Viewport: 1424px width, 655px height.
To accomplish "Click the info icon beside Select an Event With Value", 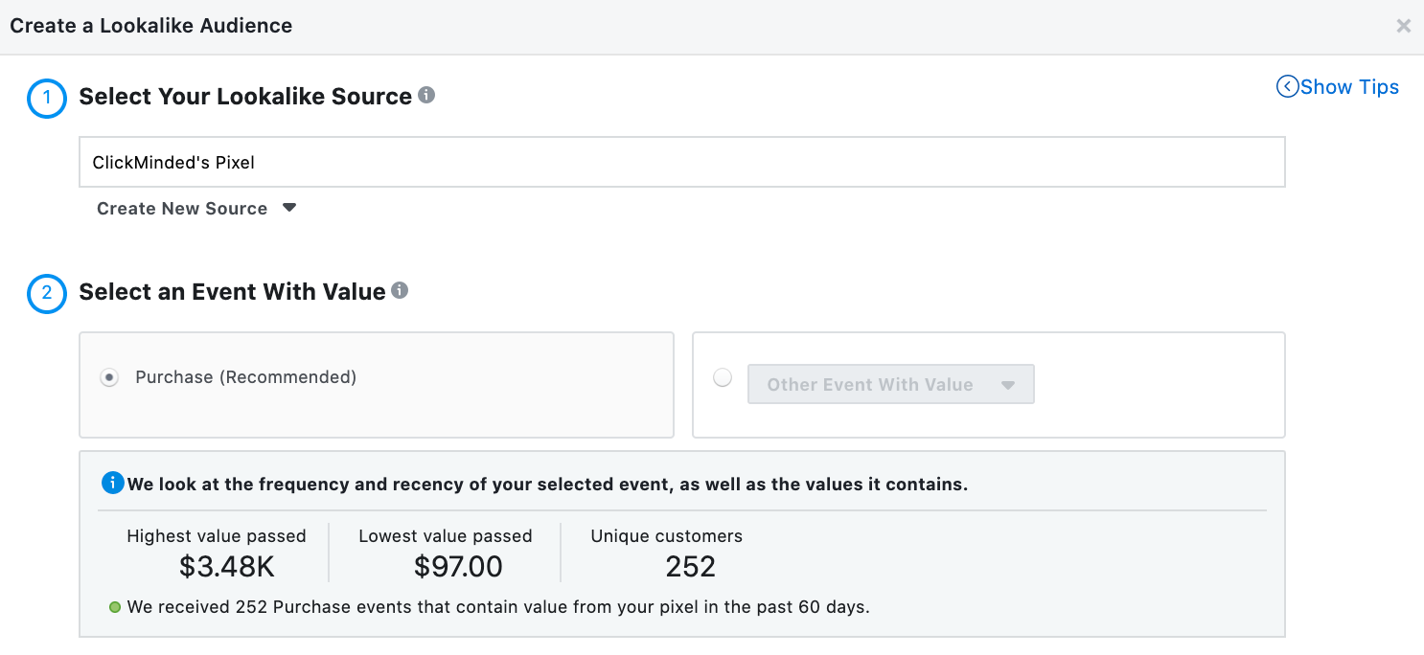I will 401,290.
